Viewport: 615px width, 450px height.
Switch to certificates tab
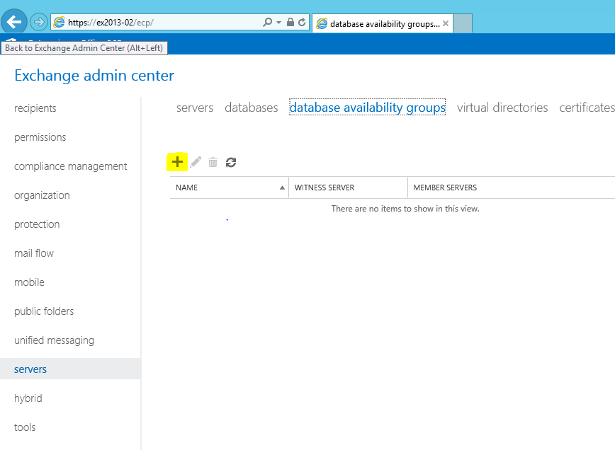(587, 108)
